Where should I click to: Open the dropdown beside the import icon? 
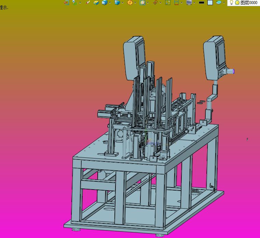(80, 3)
